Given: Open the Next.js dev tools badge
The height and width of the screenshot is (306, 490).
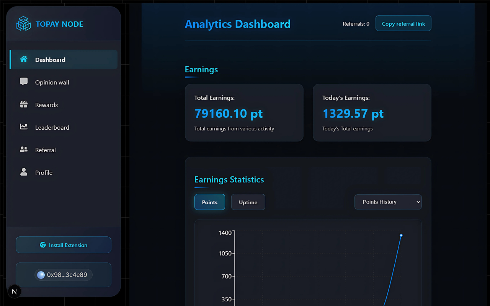Looking at the screenshot, I should pyautogui.click(x=15, y=291).
